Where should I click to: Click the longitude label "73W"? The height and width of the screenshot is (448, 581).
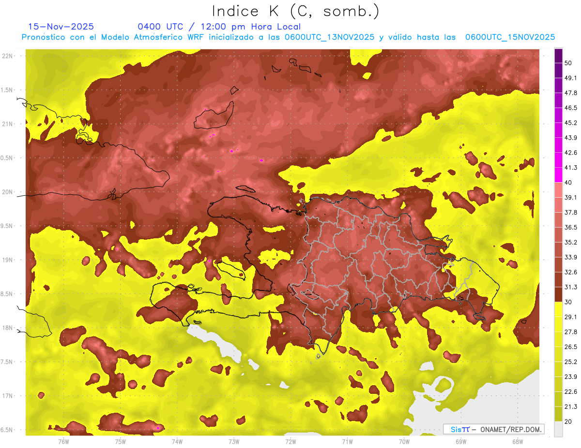[x=233, y=442]
